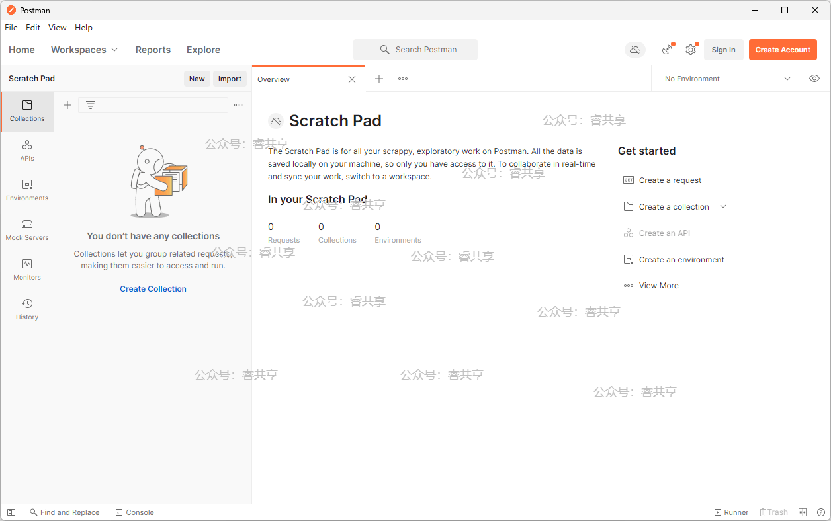Click the Create Collection link
This screenshot has height=521, width=831.
[x=153, y=289]
